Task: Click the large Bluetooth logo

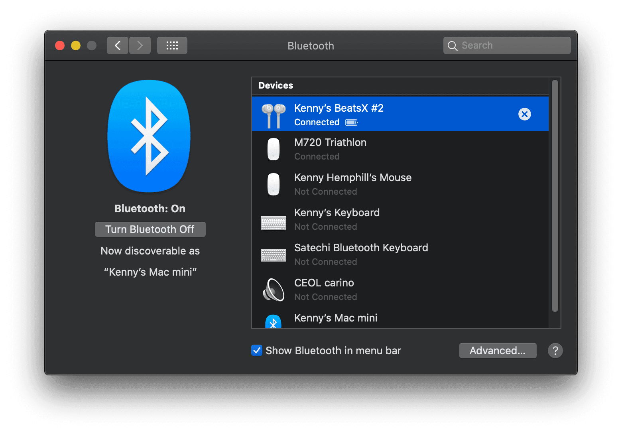Action: [149, 136]
